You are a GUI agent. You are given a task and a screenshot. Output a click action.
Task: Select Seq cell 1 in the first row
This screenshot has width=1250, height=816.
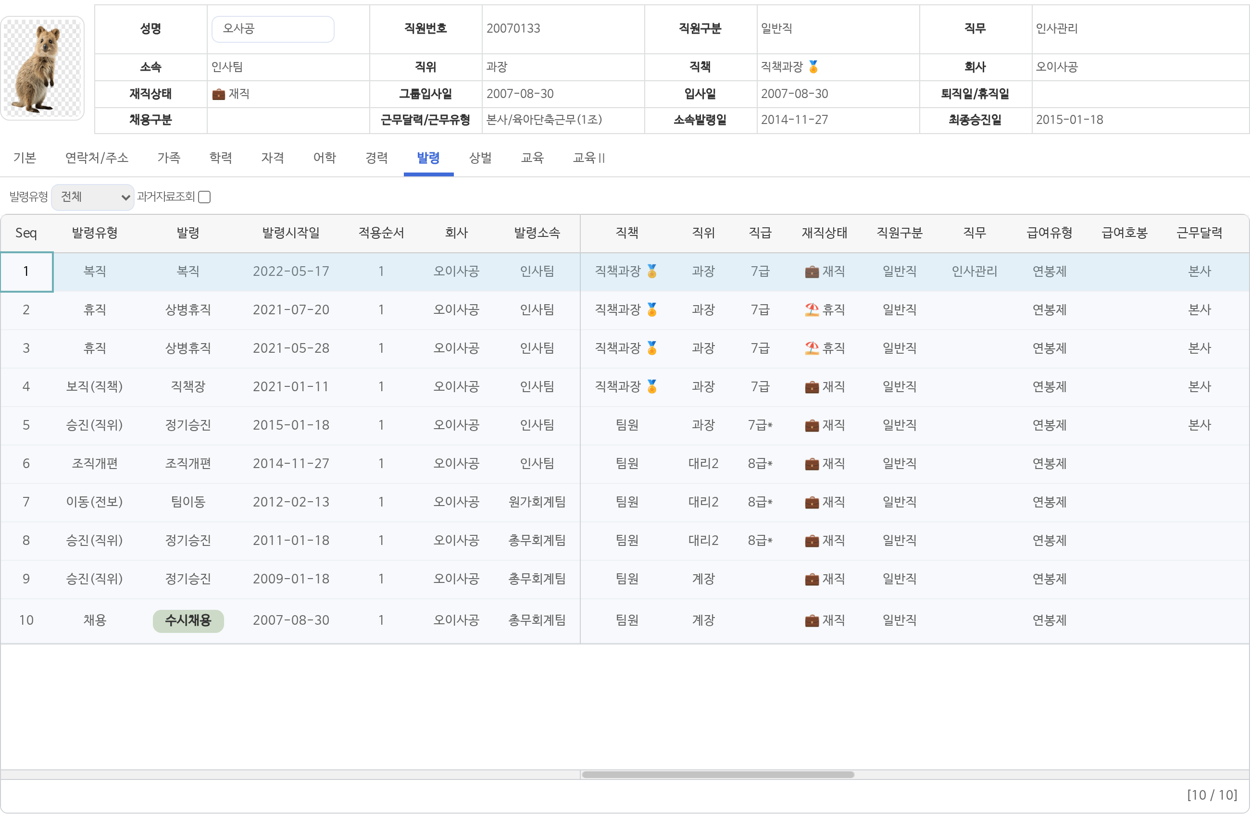[x=26, y=272]
